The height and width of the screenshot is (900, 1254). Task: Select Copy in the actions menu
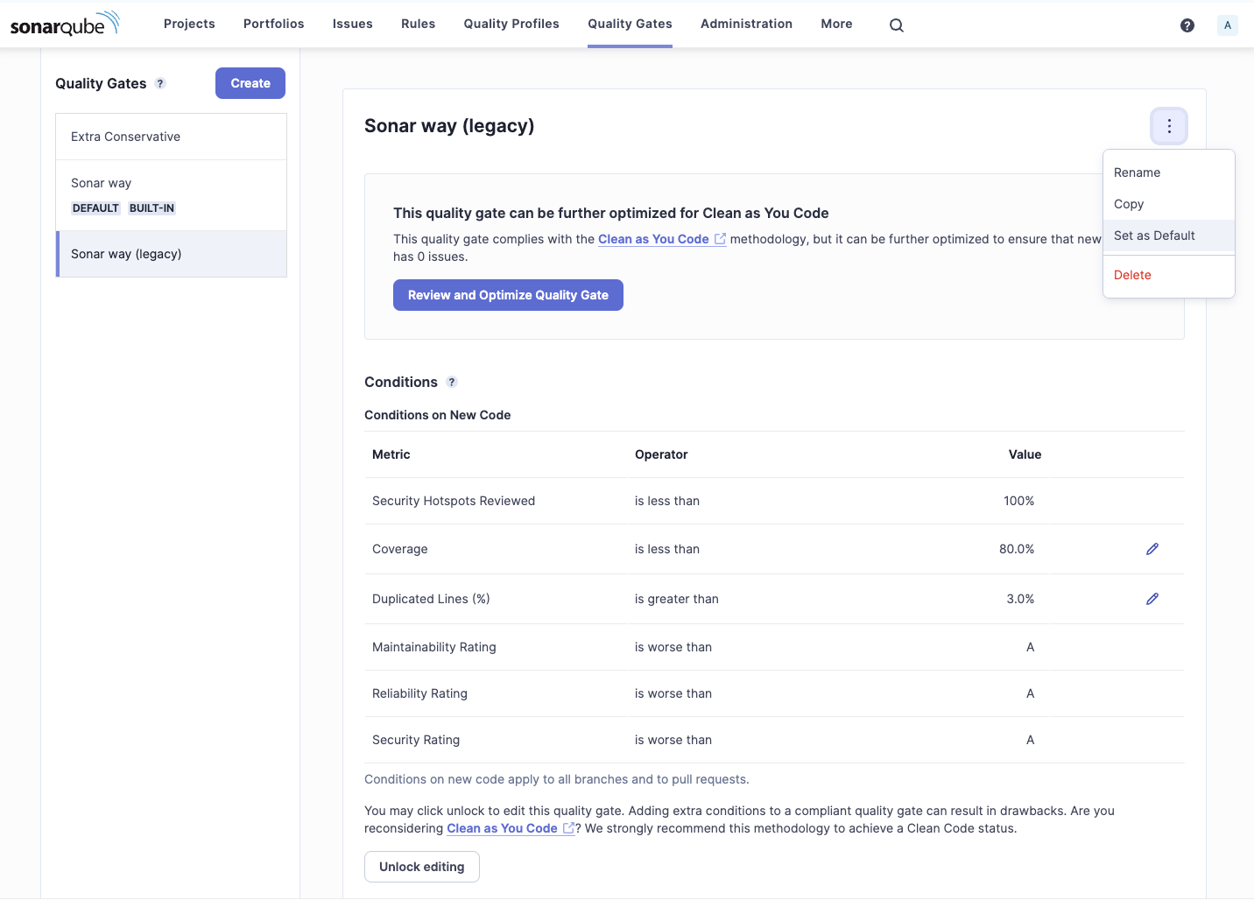point(1129,204)
